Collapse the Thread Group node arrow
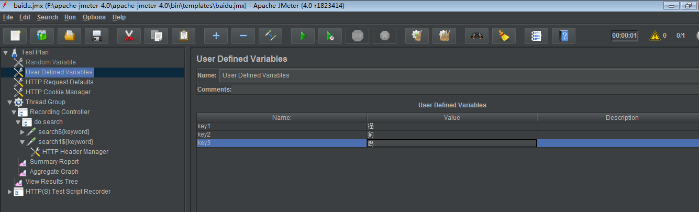 [9, 102]
